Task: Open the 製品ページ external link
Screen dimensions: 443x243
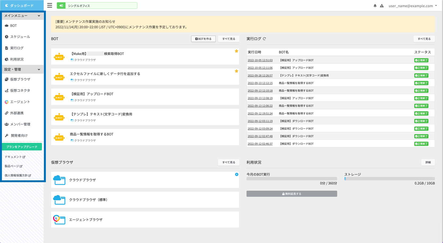Action: pyautogui.click(x=14, y=166)
